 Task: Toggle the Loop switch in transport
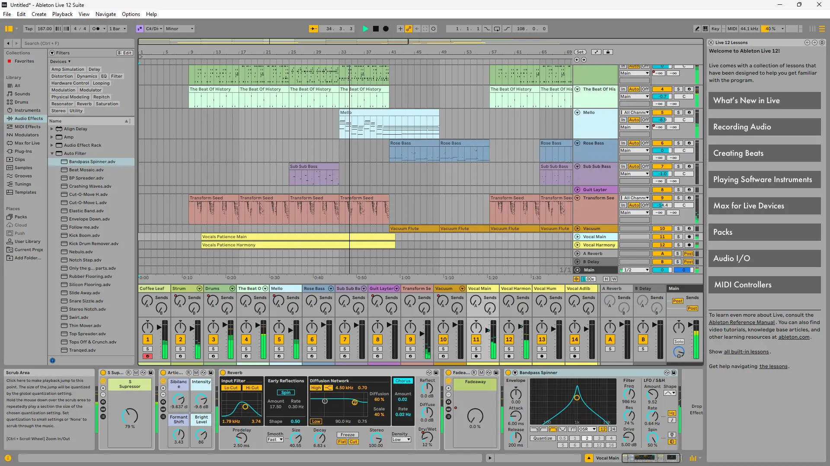[497, 29]
